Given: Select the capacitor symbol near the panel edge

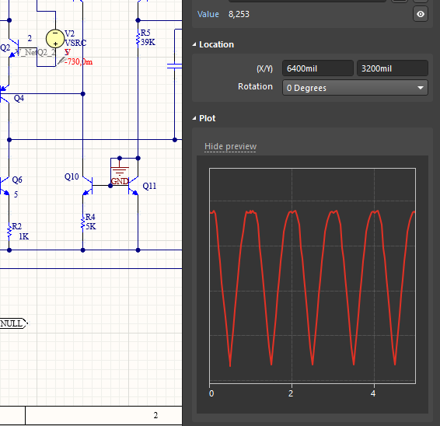Looking at the screenshot, I should pyautogui.click(x=175, y=66).
